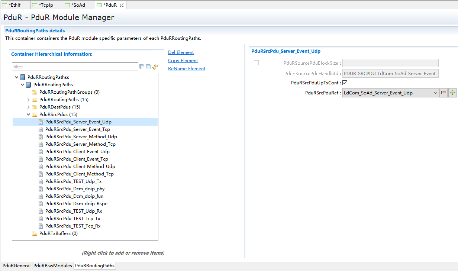Click the green plus icon beside PduRSrcPduRef
Screen dimensions: 458x271
452,93
